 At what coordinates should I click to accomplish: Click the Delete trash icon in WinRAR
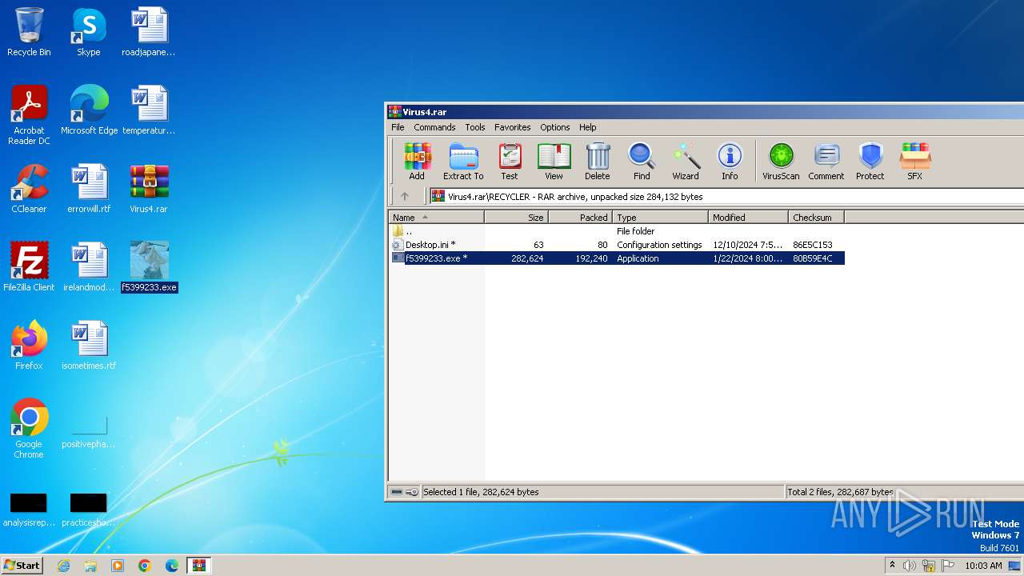597,161
